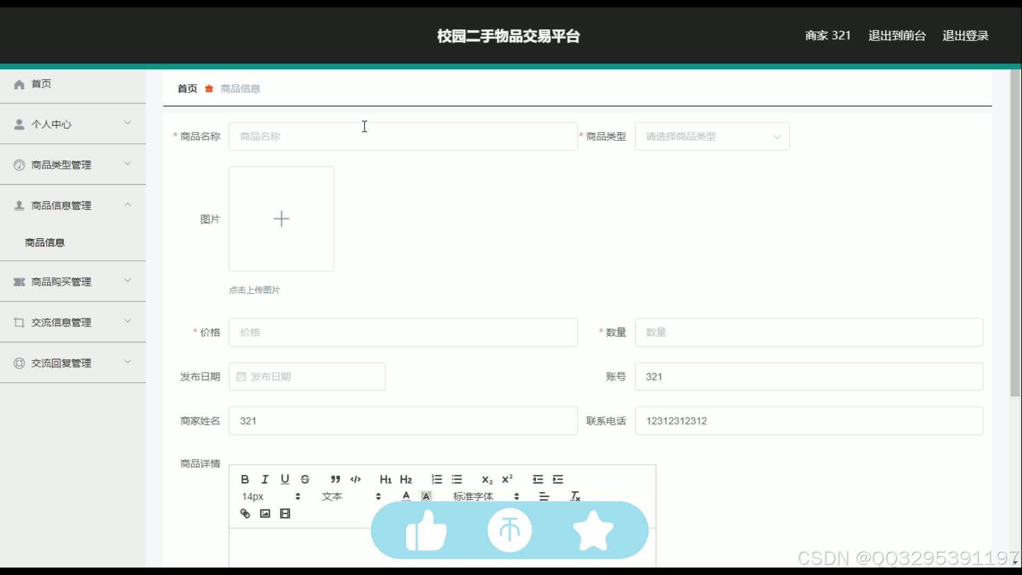Image resolution: width=1022 pixels, height=575 pixels.
Task: Click the image upload plus box
Action: tap(281, 219)
